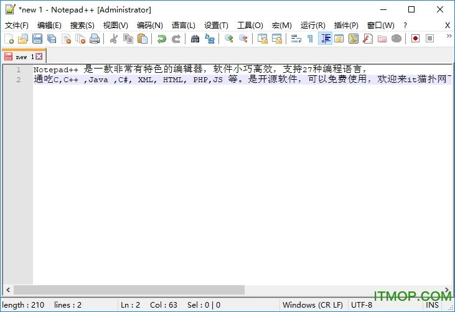Open Folder as Workspace icon

(382, 39)
